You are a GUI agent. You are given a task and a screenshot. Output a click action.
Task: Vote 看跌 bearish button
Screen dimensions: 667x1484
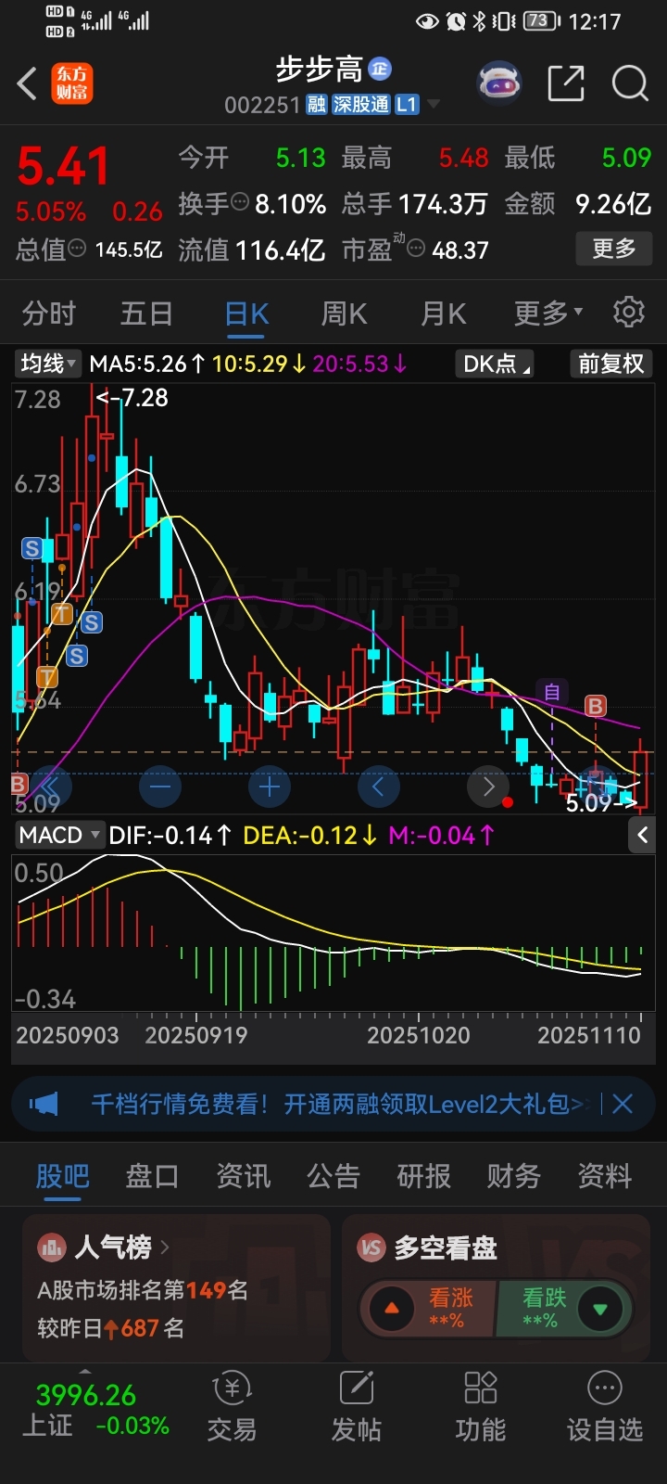pos(565,1309)
